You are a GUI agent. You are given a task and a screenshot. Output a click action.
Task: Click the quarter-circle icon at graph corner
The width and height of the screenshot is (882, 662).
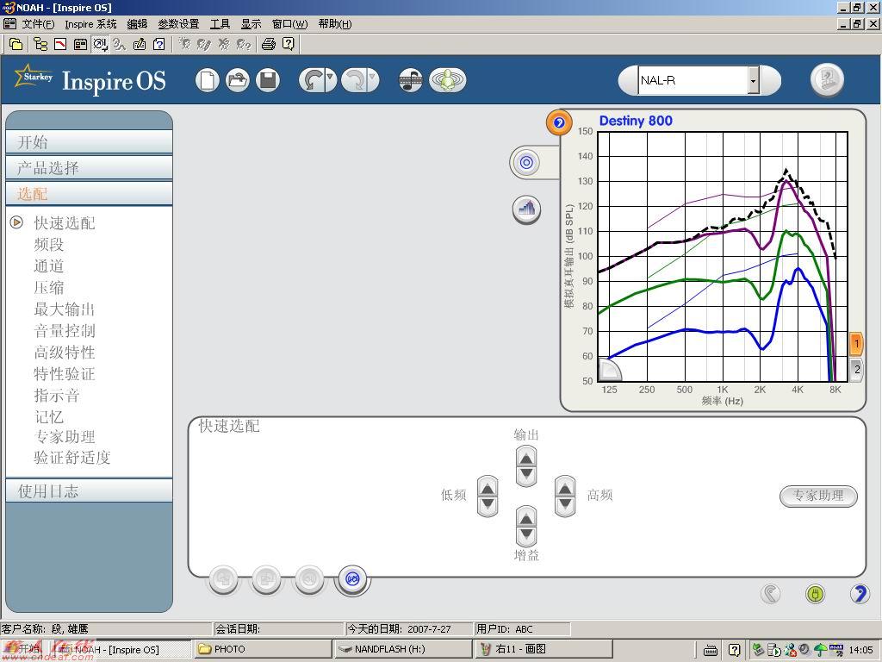coord(609,369)
